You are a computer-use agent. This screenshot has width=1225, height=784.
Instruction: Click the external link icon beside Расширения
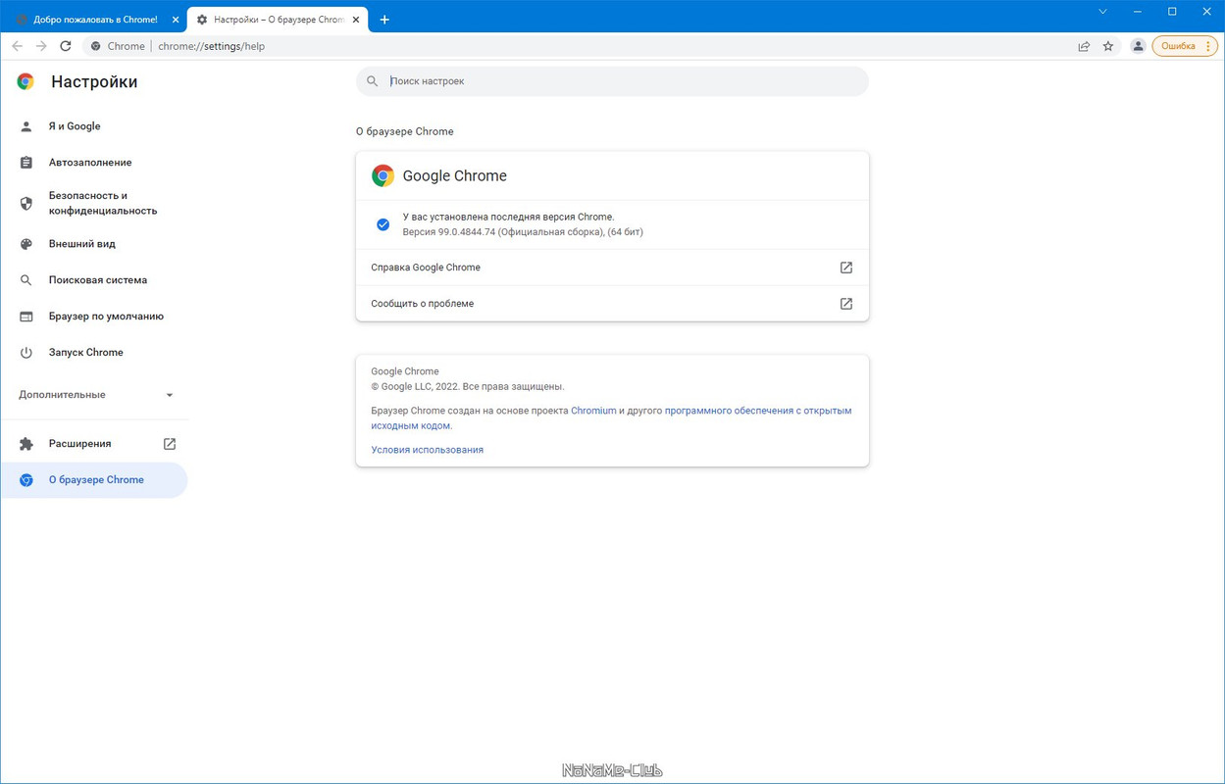pos(169,443)
